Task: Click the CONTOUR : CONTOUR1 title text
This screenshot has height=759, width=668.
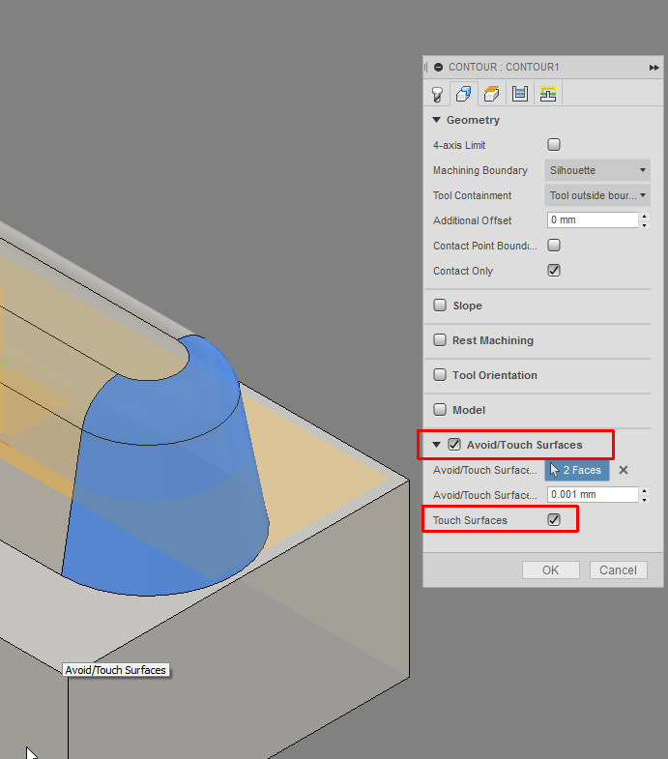Action: (x=504, y=68)
